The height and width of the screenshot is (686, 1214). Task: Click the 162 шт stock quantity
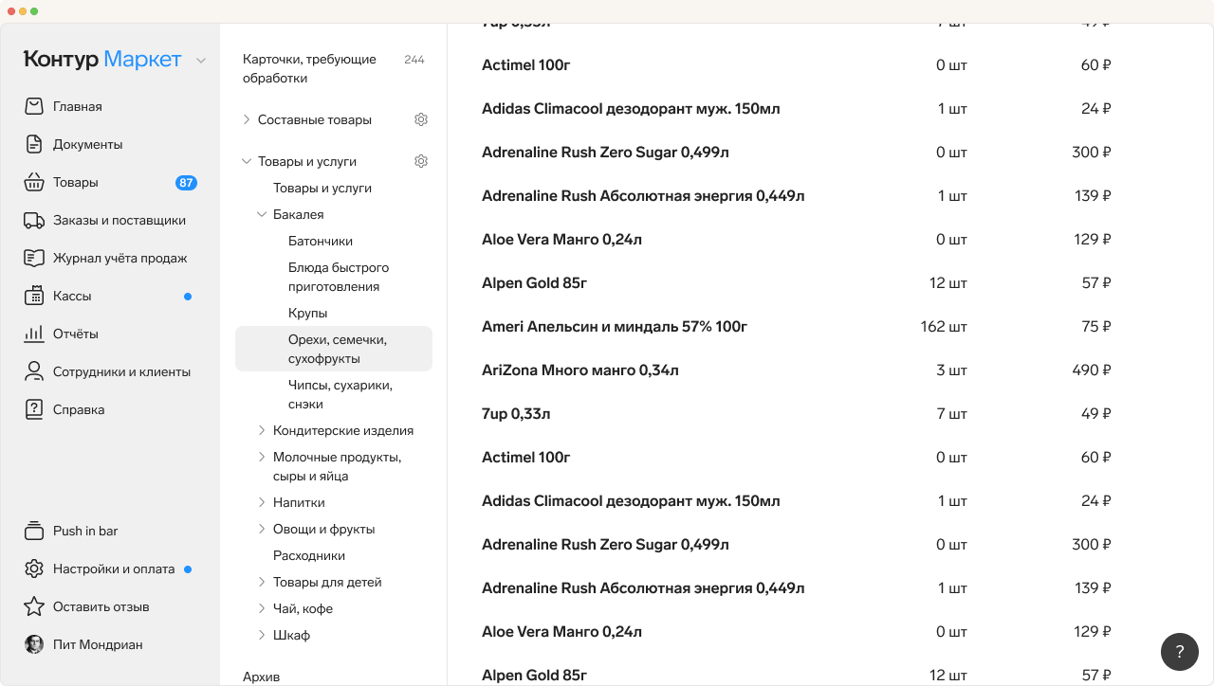pos(944,327)
